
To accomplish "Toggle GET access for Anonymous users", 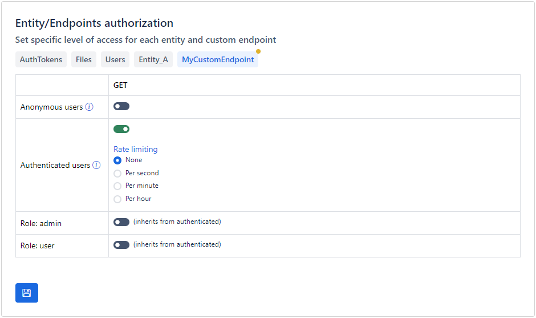I will tap(121, 106).
